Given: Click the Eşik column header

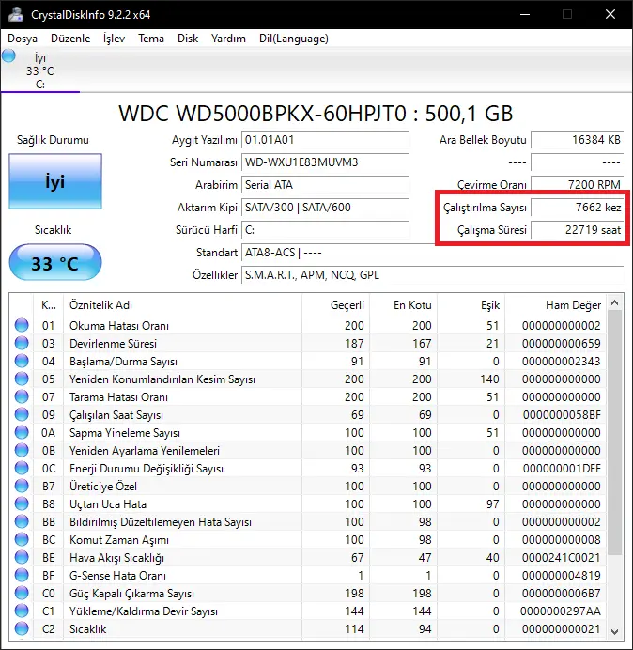Looking at the screenshot, I should (471, 305).
